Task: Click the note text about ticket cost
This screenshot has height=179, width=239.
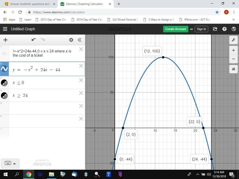Action: tap(42, 53)
